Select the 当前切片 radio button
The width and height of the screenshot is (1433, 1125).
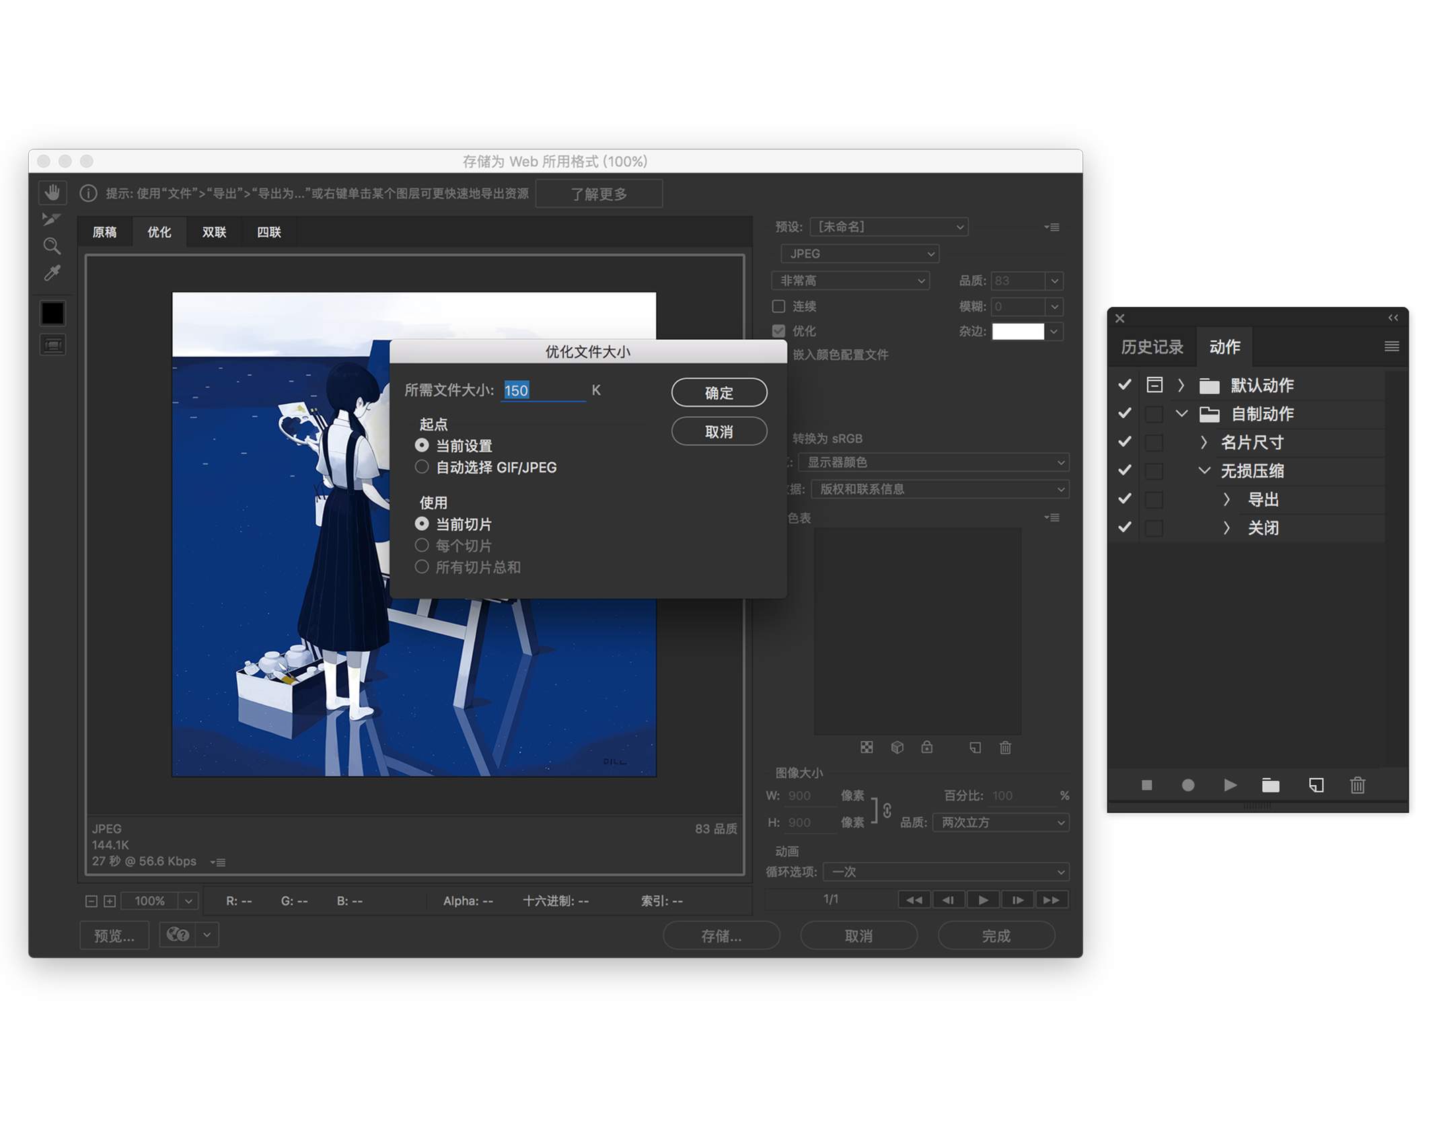(x=422, y=523)
